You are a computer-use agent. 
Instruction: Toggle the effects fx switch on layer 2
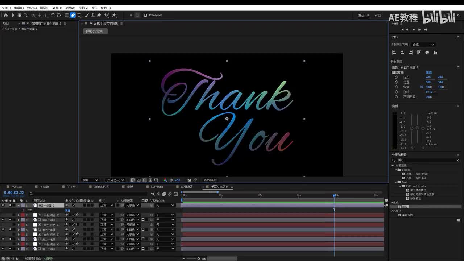point(77,215)
